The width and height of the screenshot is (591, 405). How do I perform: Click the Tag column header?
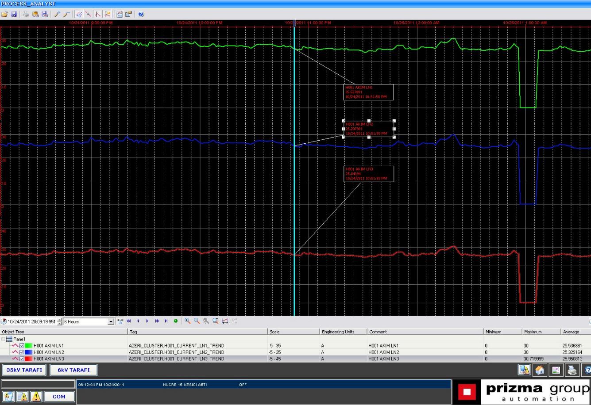(197, 332)
